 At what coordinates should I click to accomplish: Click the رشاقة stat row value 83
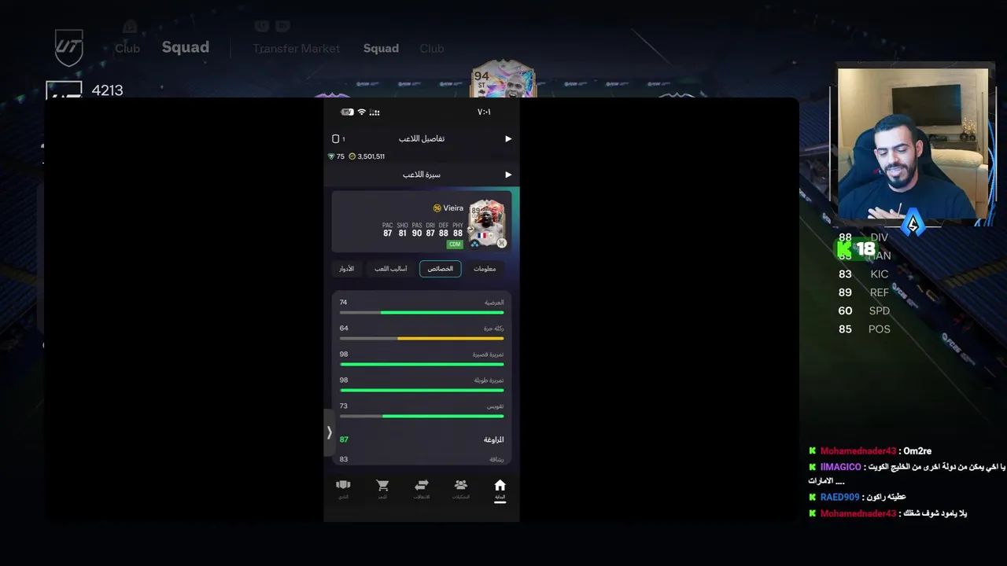pyautogui.click(x=344, y=459)
